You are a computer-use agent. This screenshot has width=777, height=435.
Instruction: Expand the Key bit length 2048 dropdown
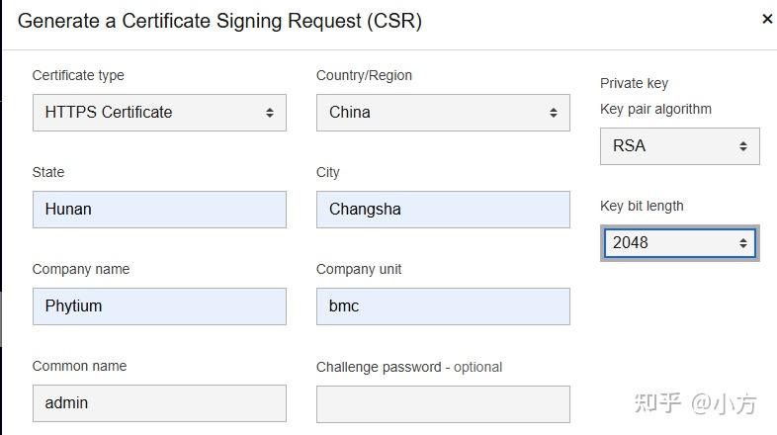click(x=679, y=243)
